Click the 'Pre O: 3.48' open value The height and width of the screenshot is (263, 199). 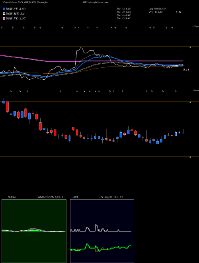[x=124, y=9]
